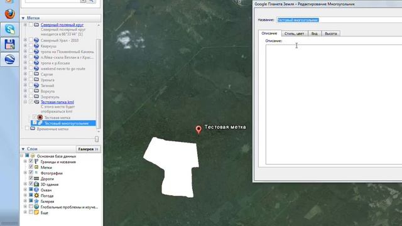
Task: Click the 3D-здания layer icon
Action: [x=36, y=184]
